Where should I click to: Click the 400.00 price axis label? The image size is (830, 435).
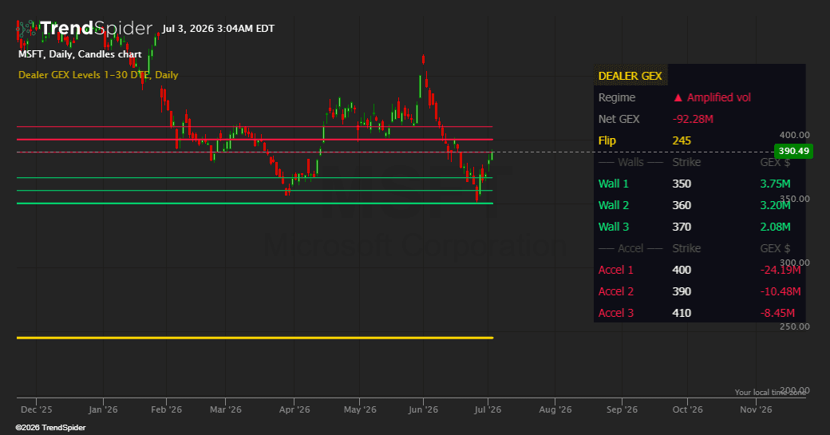tap(795, 135)
